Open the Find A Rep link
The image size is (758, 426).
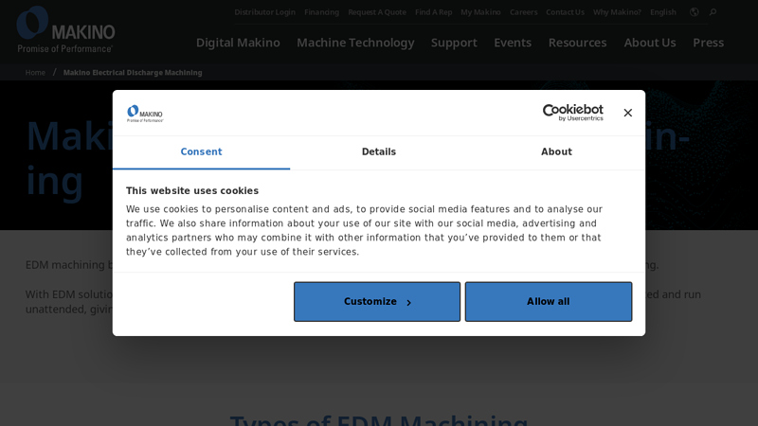[433, 12]
